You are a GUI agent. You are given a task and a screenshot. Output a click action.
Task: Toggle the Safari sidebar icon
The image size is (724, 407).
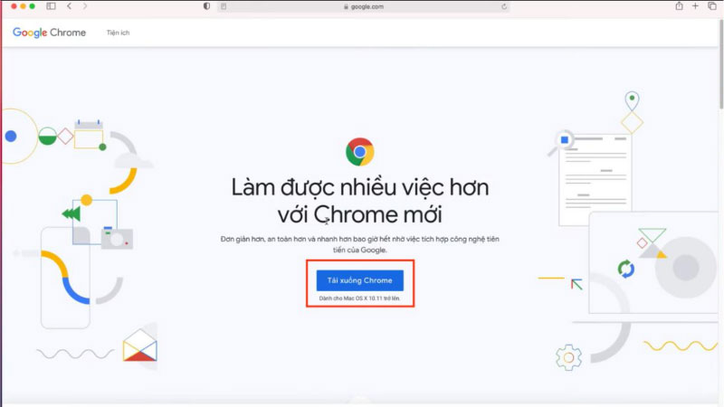pos(52,6)
